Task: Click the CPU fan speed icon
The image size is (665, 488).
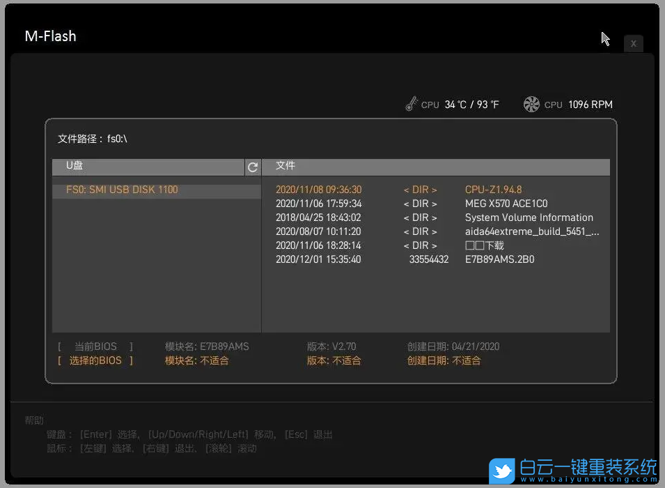Action: (x=532, y=104)
